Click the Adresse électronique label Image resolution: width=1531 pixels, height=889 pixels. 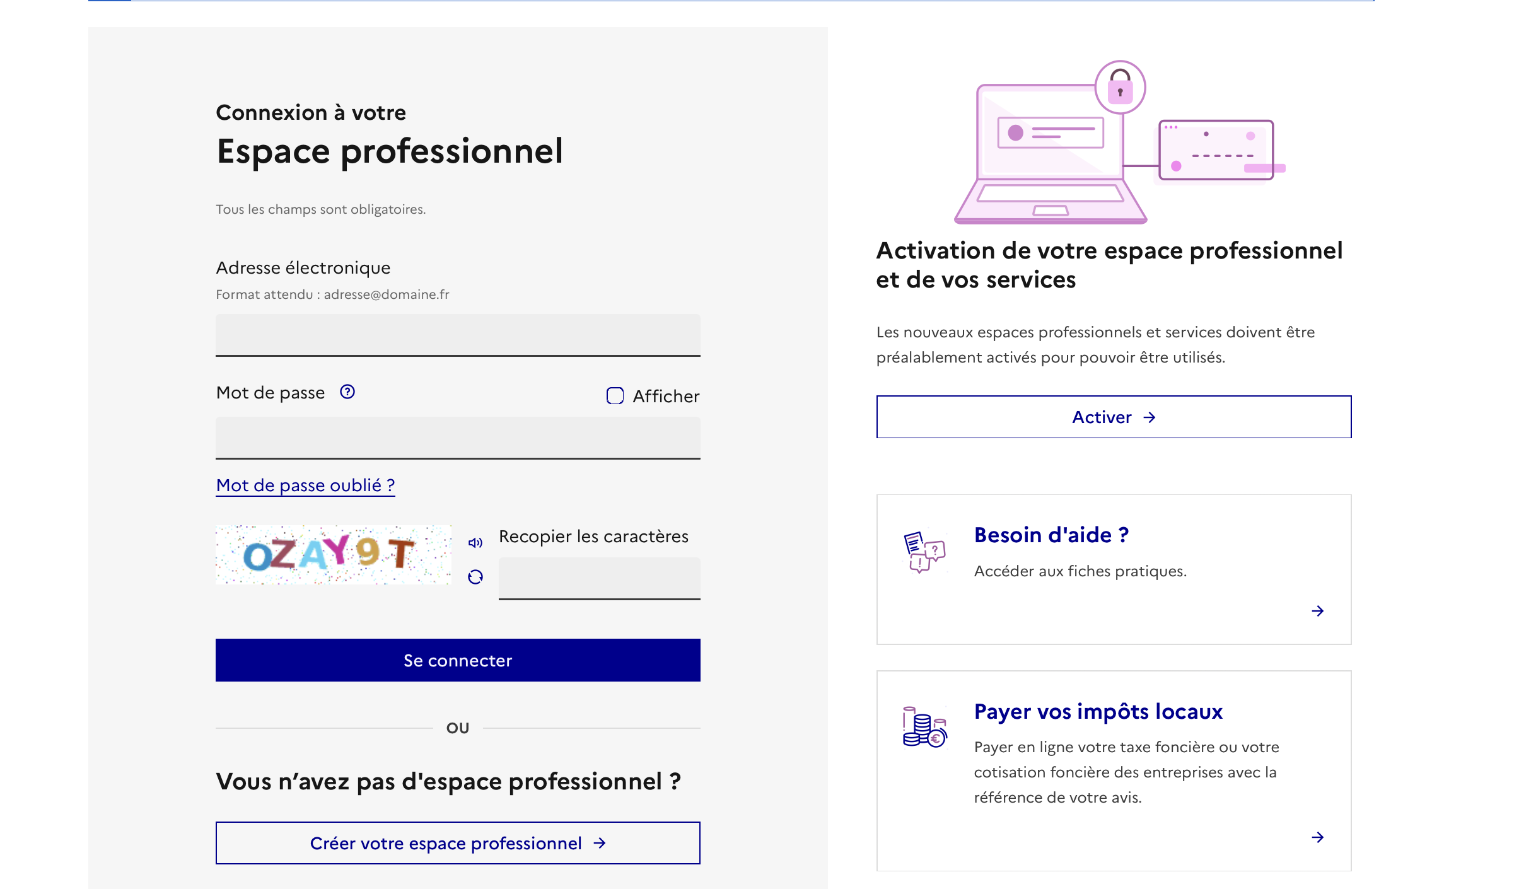click(x=303, y=268)
